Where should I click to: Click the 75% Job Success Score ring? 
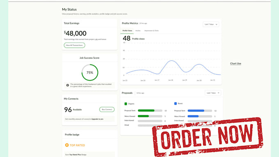90,73
